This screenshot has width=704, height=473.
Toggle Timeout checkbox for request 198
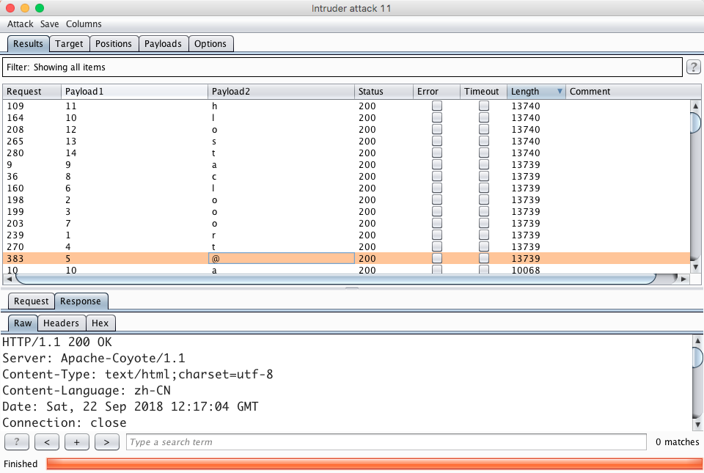click(x=483, y=199)
